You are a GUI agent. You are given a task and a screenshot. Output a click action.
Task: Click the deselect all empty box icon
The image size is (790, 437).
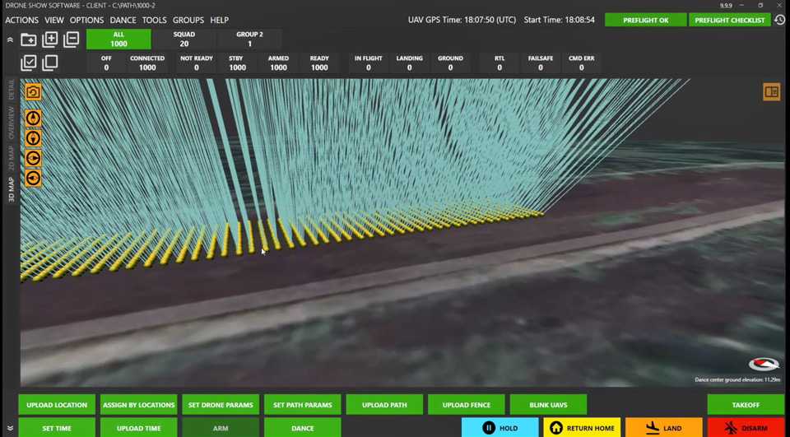pyautogui.click(x=50, y=63)
